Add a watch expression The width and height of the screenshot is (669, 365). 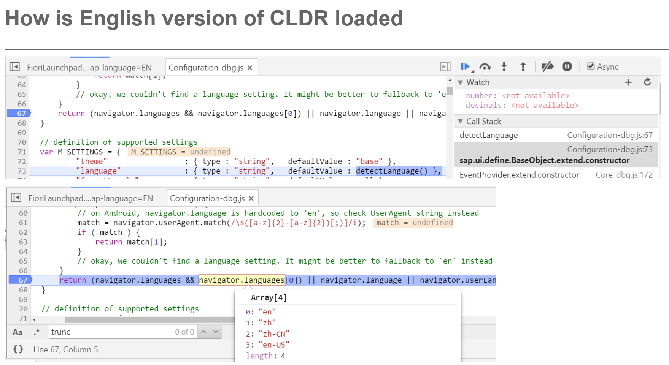tap(628, 82)
